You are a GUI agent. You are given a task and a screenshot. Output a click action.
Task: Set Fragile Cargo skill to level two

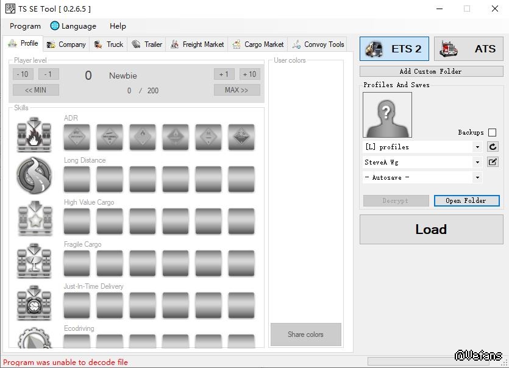click(110, 263)
